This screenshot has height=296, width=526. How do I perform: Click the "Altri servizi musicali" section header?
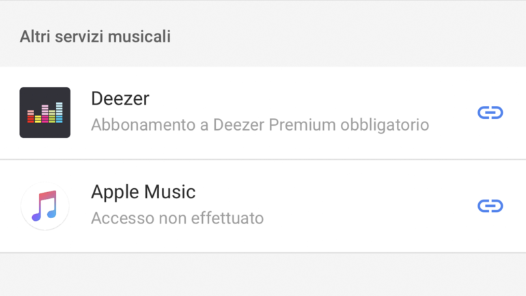pos(95,36)
